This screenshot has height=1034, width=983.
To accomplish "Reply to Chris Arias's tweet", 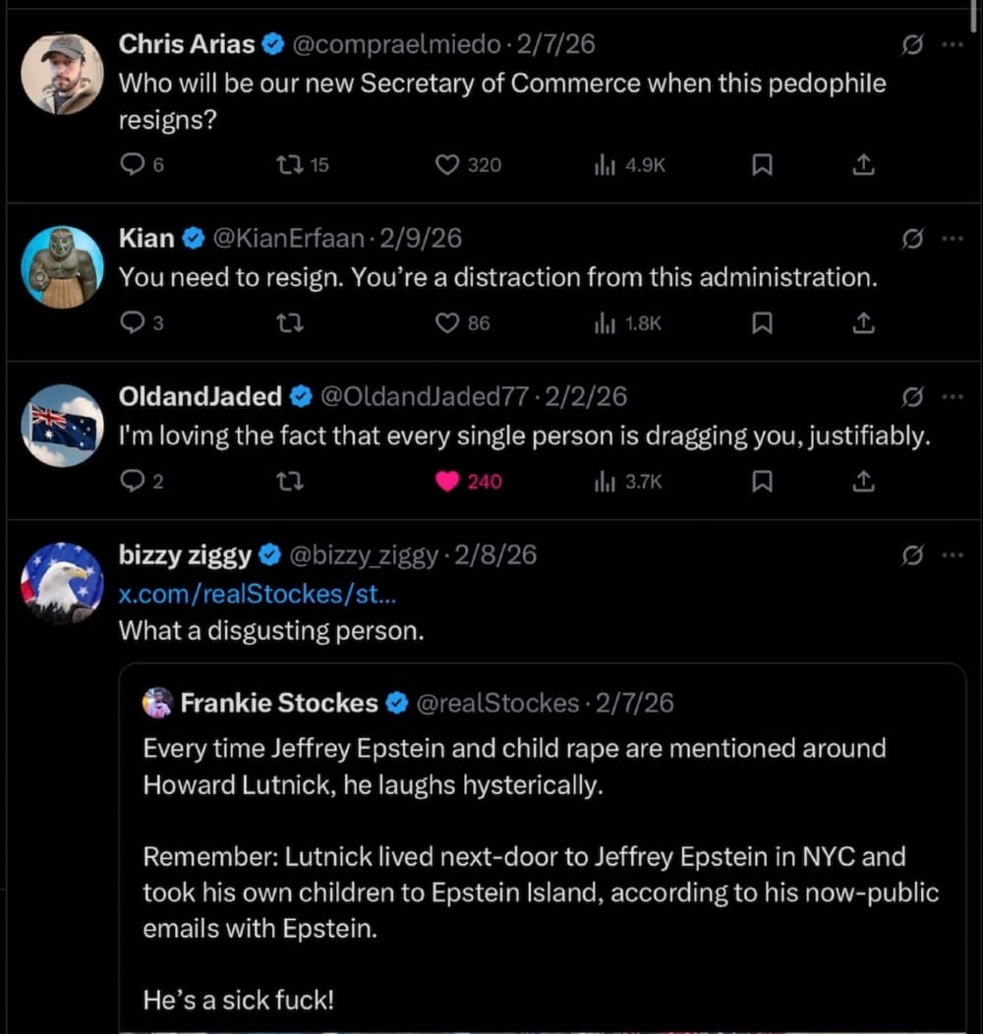I will pos(133,165).
